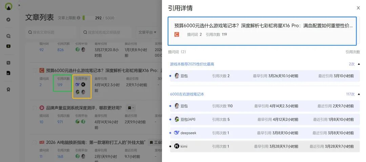Click prompt count 10 in the list

[41, 122]
